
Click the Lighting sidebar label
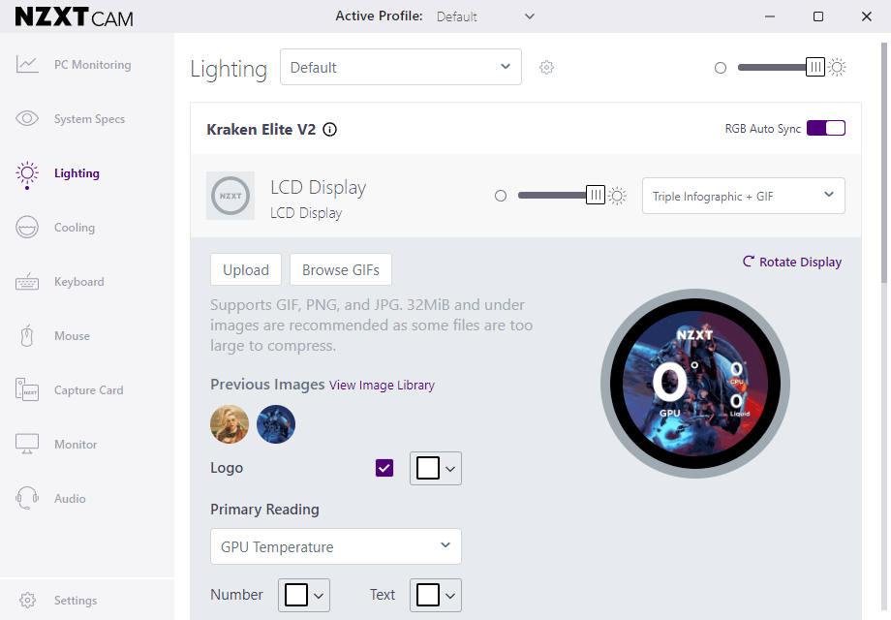point(77,173)
